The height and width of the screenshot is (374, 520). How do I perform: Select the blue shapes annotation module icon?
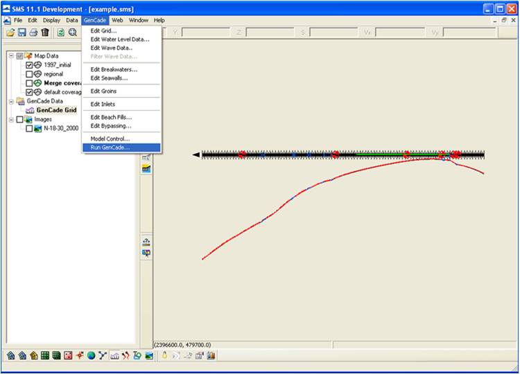coord(137,356)
